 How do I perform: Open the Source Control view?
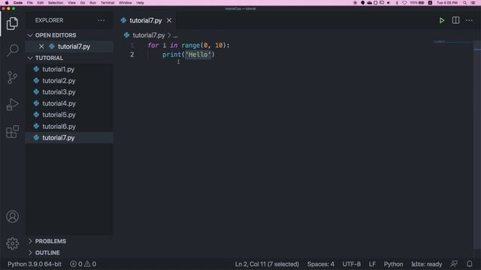pyautogui.click(x=12, y=77)
